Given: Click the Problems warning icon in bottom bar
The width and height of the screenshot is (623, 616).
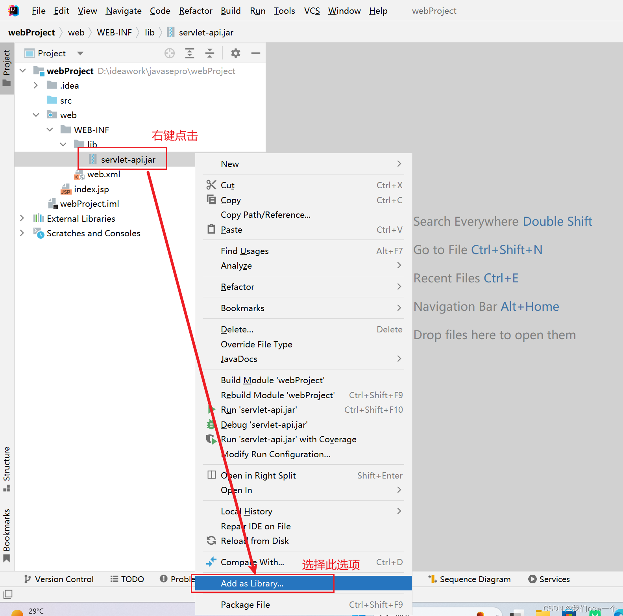Looking at the screenshot, I should tap(164, 579).
